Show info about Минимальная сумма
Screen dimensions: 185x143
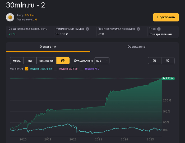(x=87, y=29)
